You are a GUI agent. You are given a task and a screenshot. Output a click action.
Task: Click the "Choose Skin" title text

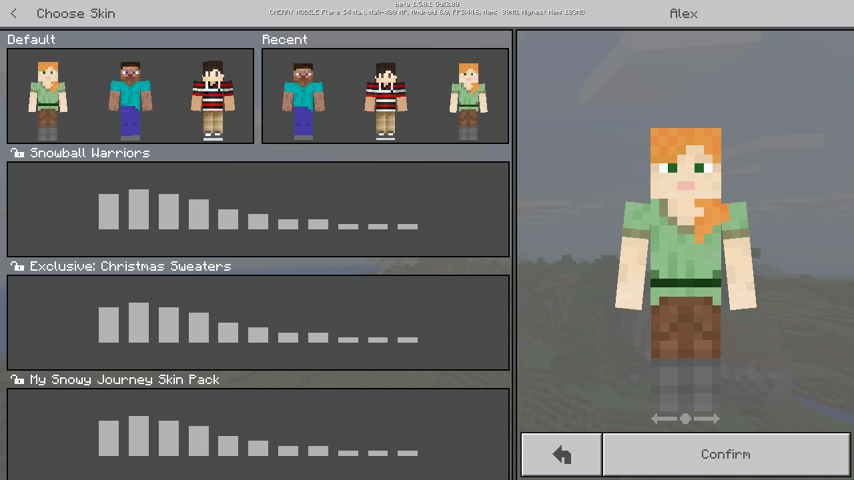[x=76, y=13]
